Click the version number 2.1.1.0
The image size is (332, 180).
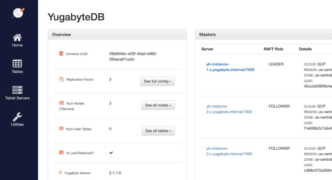pyautogui.click(x=115, y=173)
